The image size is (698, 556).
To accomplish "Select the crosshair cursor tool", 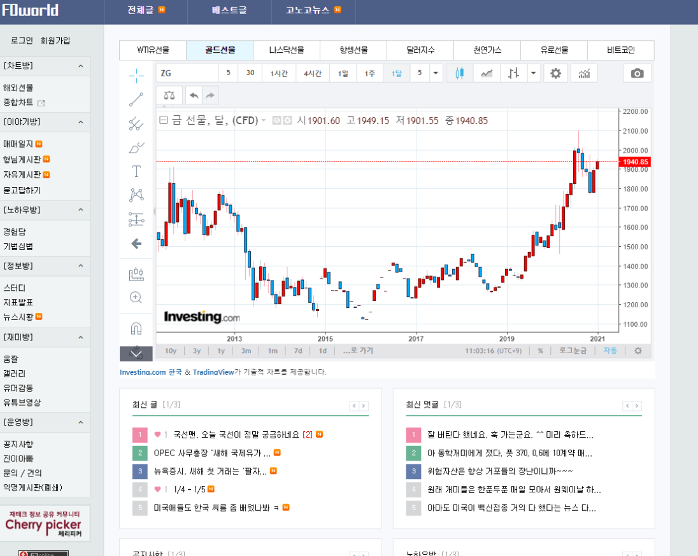I will pyautogui.click(x=136, y=76).
